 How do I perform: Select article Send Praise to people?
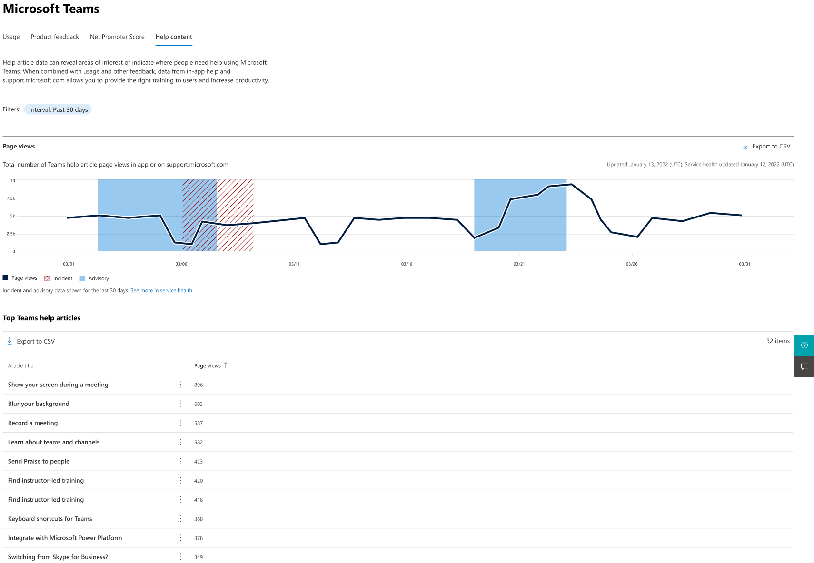coord(39,461)
